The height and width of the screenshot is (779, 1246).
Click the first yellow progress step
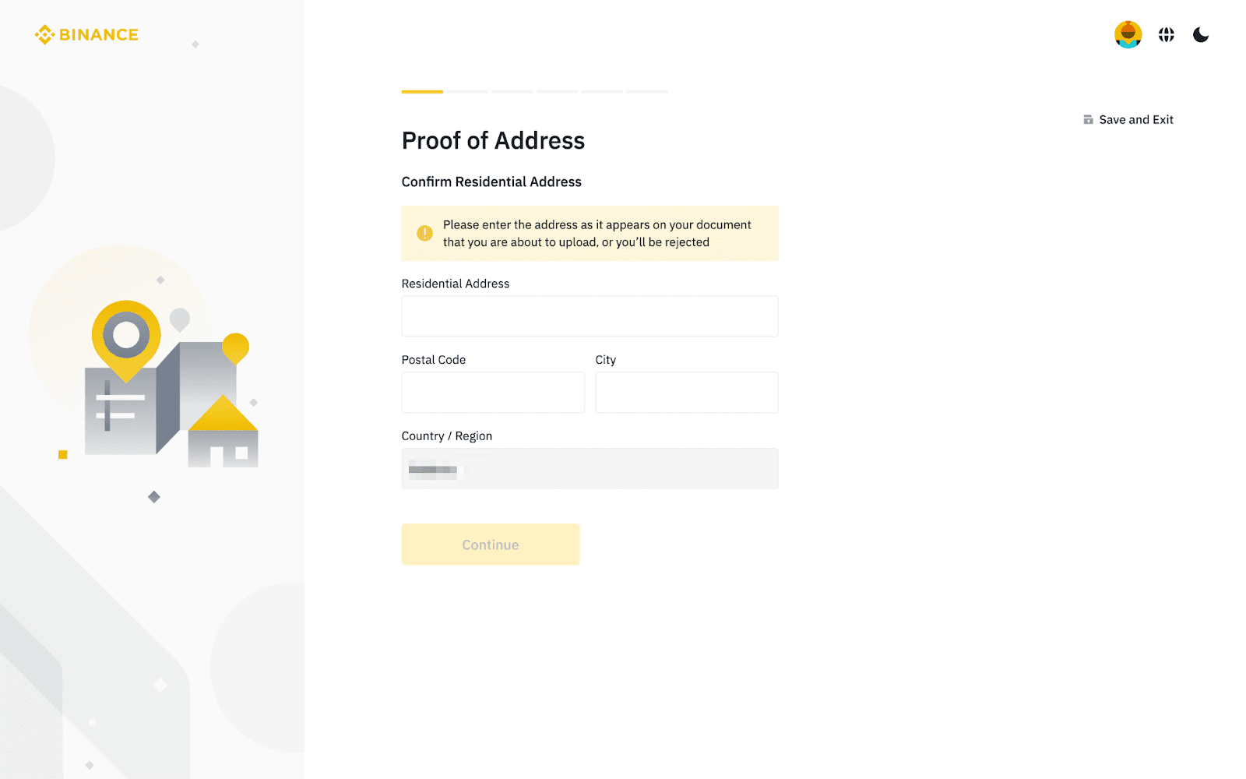(x=422, y=92)
